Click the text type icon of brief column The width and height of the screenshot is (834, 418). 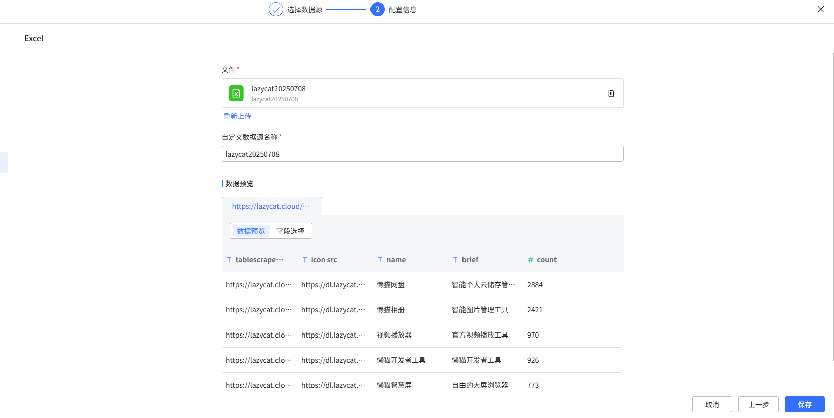[x=455, y=260]
